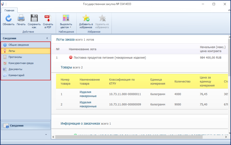This screenshot has height=145, width=231.
Task: Open the Документы section
Action: 26,69
